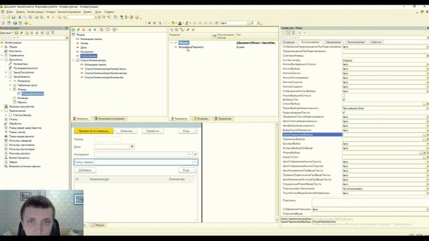Open the Статус заказа dropdown in form preview
Viewport: 429px width, 241px height.
(x=195, y=162)
